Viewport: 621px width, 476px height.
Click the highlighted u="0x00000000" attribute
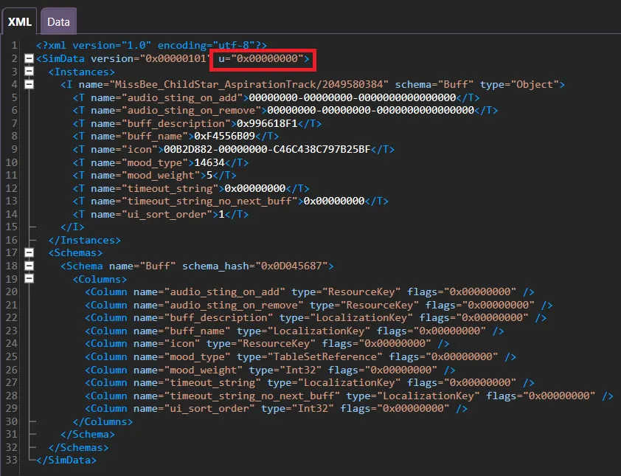pos(265,58)
